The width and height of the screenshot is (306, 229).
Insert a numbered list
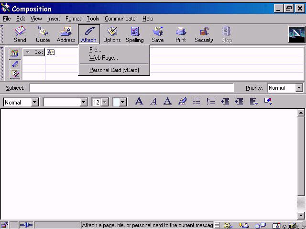coord(211,101)
